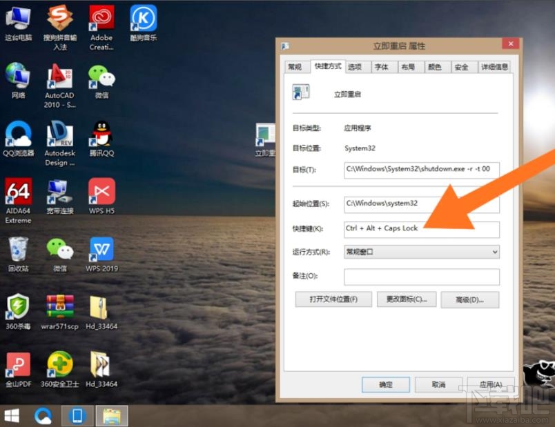
Task: Click inside the 快捷键 shortcut key field
Action: tap(421, 229)
